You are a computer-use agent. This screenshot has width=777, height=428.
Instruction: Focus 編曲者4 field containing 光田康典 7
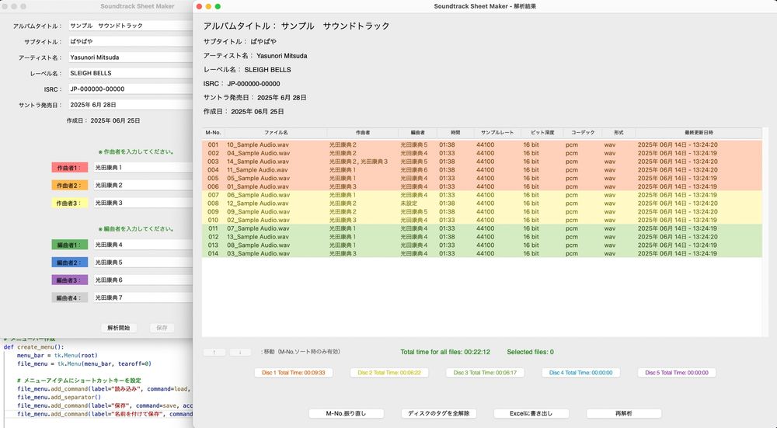pyautogui.click(x=143, y=298)
